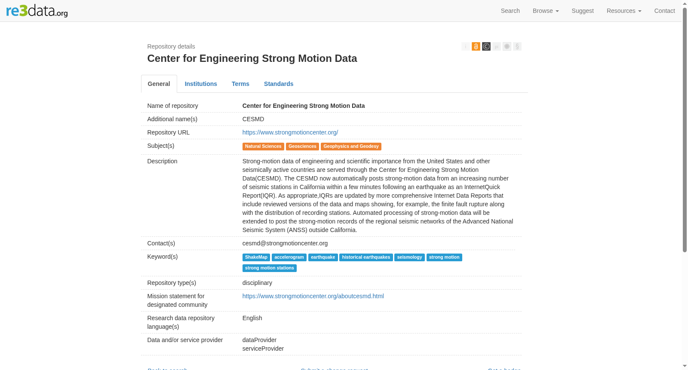Click the 'strong motion stations' keyword tag
Image resolution: width=688 pixels, height=370 pixels.
click(x=270, y=268)
